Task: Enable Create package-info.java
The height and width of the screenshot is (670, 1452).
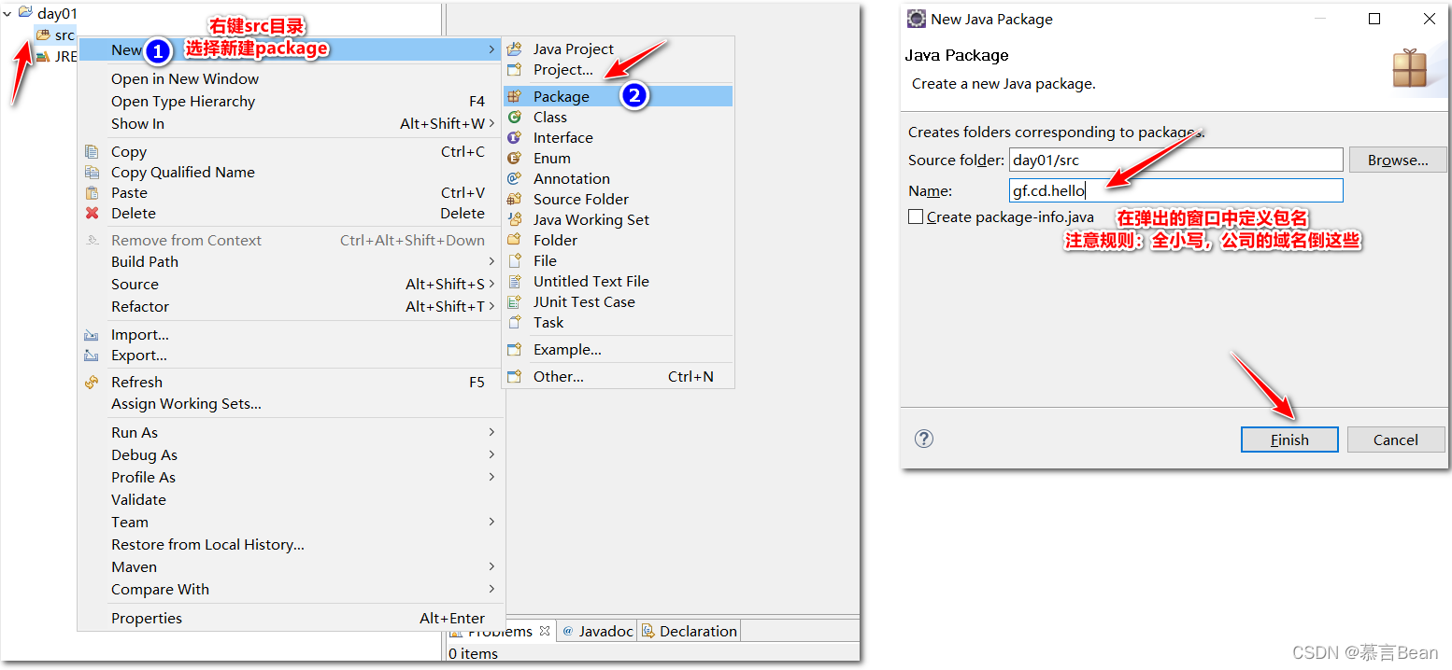Action: pos(915,216)
